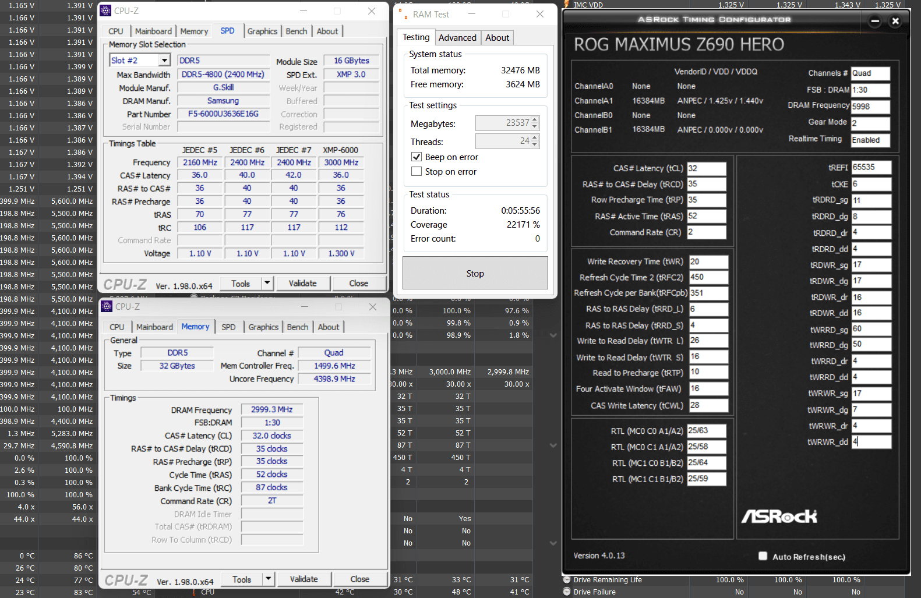
Task: Click Close button in the bottom CPU-Z window
Action: pyautogui.click(x=360, y=579)
